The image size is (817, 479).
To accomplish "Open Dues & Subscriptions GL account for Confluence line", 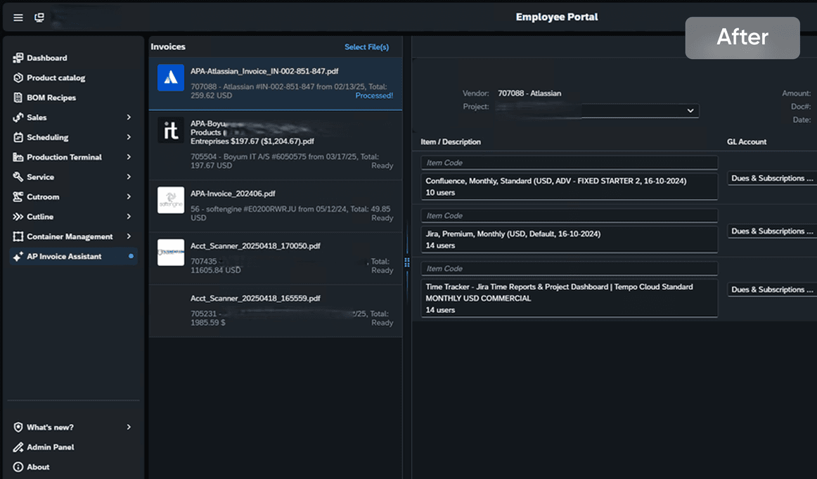I will click(772, 178).
